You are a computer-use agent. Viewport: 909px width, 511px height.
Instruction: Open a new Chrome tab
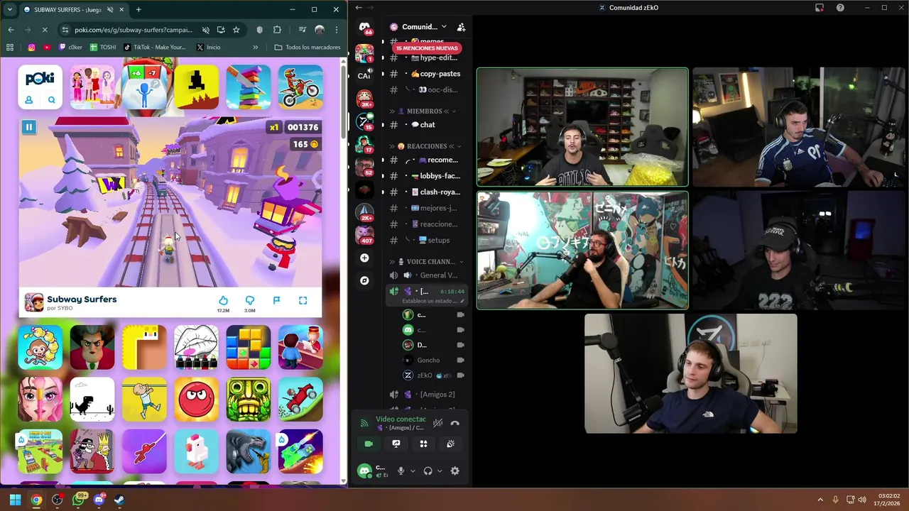pos(138,10)
